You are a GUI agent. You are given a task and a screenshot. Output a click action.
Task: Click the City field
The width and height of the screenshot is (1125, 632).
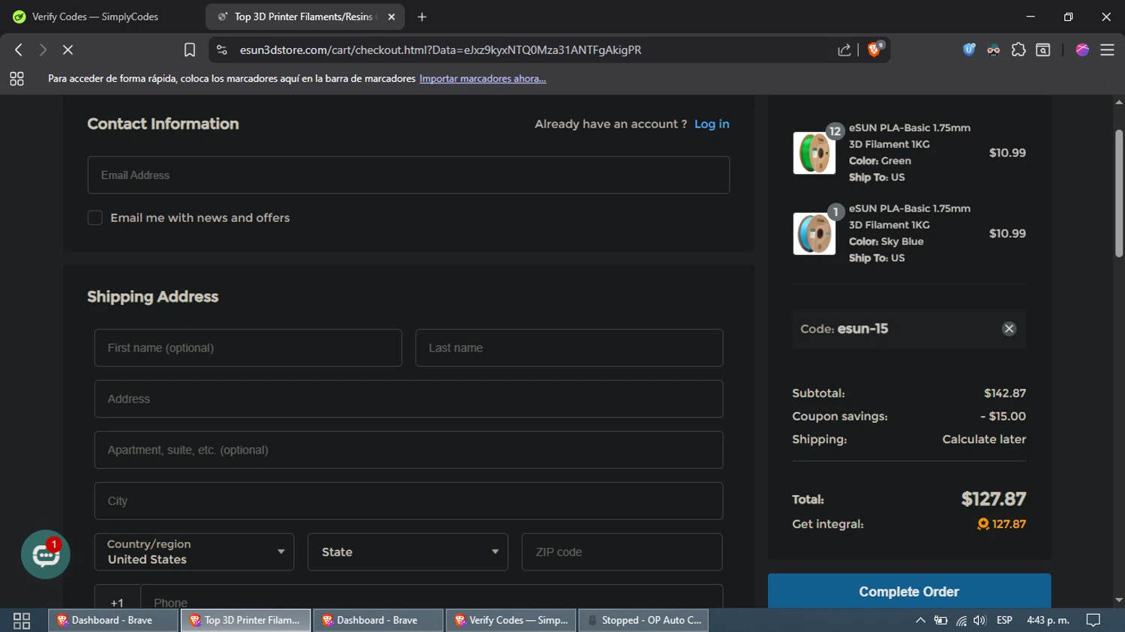[x=409, y=501]
